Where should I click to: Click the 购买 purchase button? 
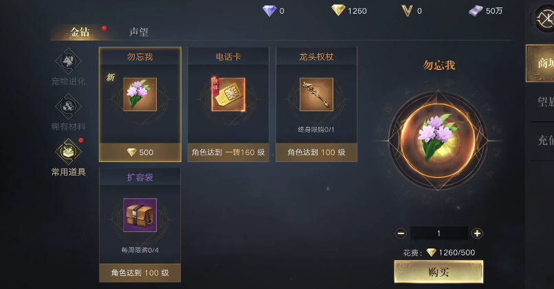[x=439, y=272]
